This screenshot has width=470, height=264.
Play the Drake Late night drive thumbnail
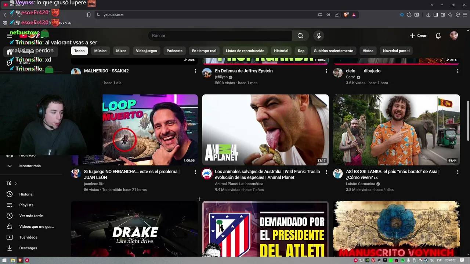coord(134,229)
